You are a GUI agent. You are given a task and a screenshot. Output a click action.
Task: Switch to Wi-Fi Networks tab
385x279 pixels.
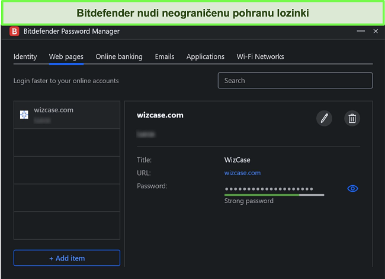coord(260,56)
